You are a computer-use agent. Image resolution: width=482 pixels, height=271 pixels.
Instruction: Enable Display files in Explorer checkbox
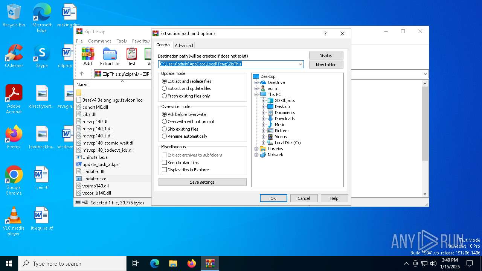[x=164, y=170]
